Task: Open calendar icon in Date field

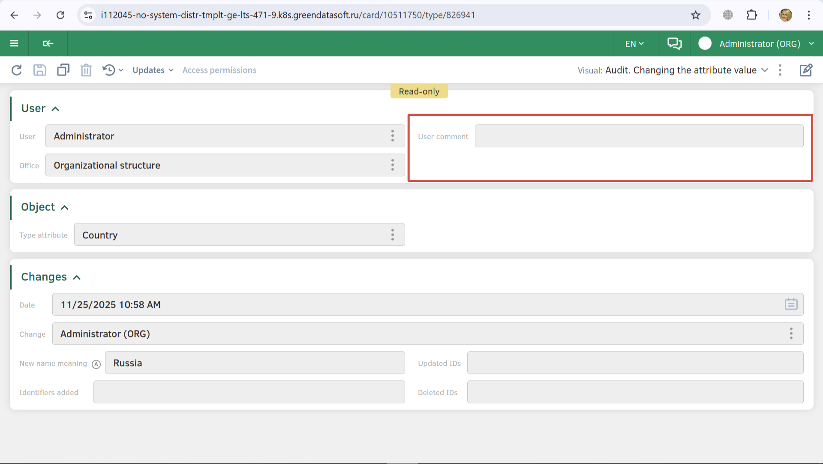Action: click(x=791, y=304)
